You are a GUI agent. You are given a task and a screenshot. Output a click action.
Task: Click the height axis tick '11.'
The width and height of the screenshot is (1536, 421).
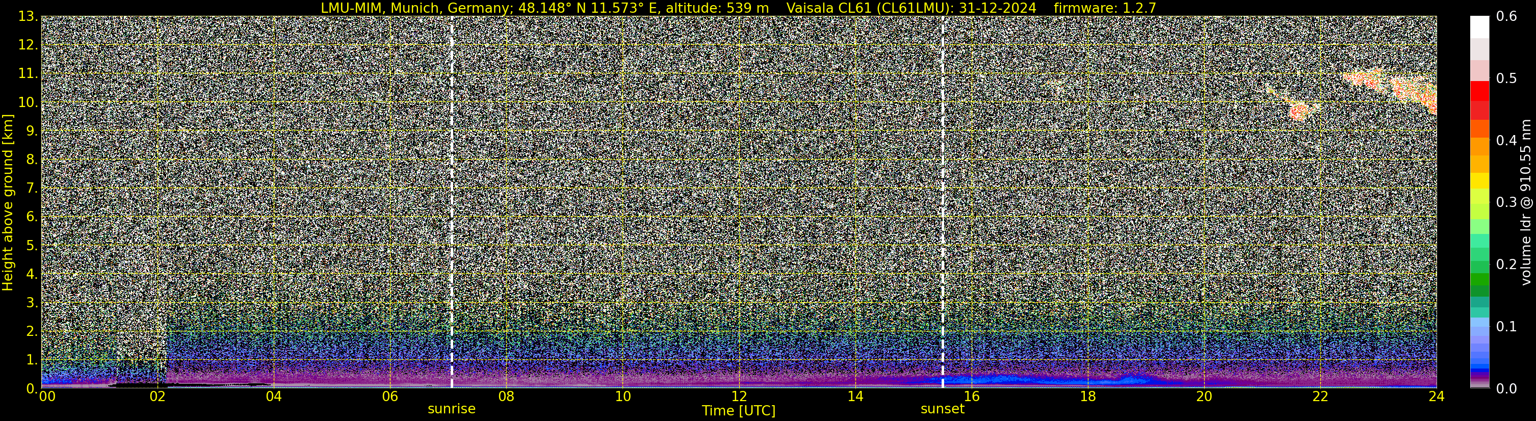[28, 74]
